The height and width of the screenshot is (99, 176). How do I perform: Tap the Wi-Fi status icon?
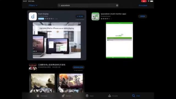(x=148, y=1)
